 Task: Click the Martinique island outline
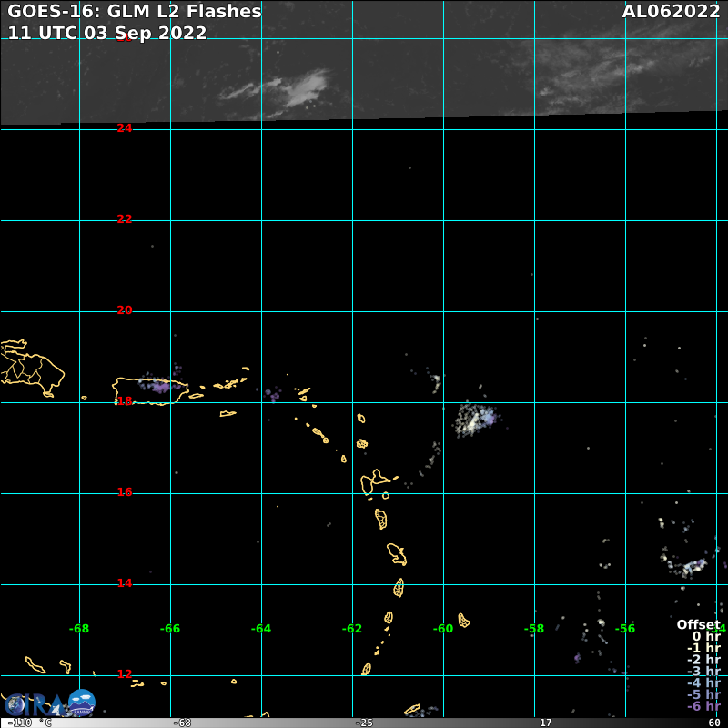(x=397, y=553)
